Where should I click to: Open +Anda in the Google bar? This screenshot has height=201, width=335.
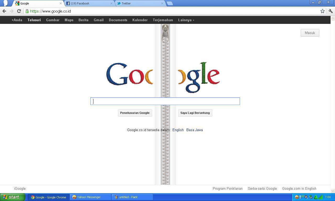tap(17, 20)
